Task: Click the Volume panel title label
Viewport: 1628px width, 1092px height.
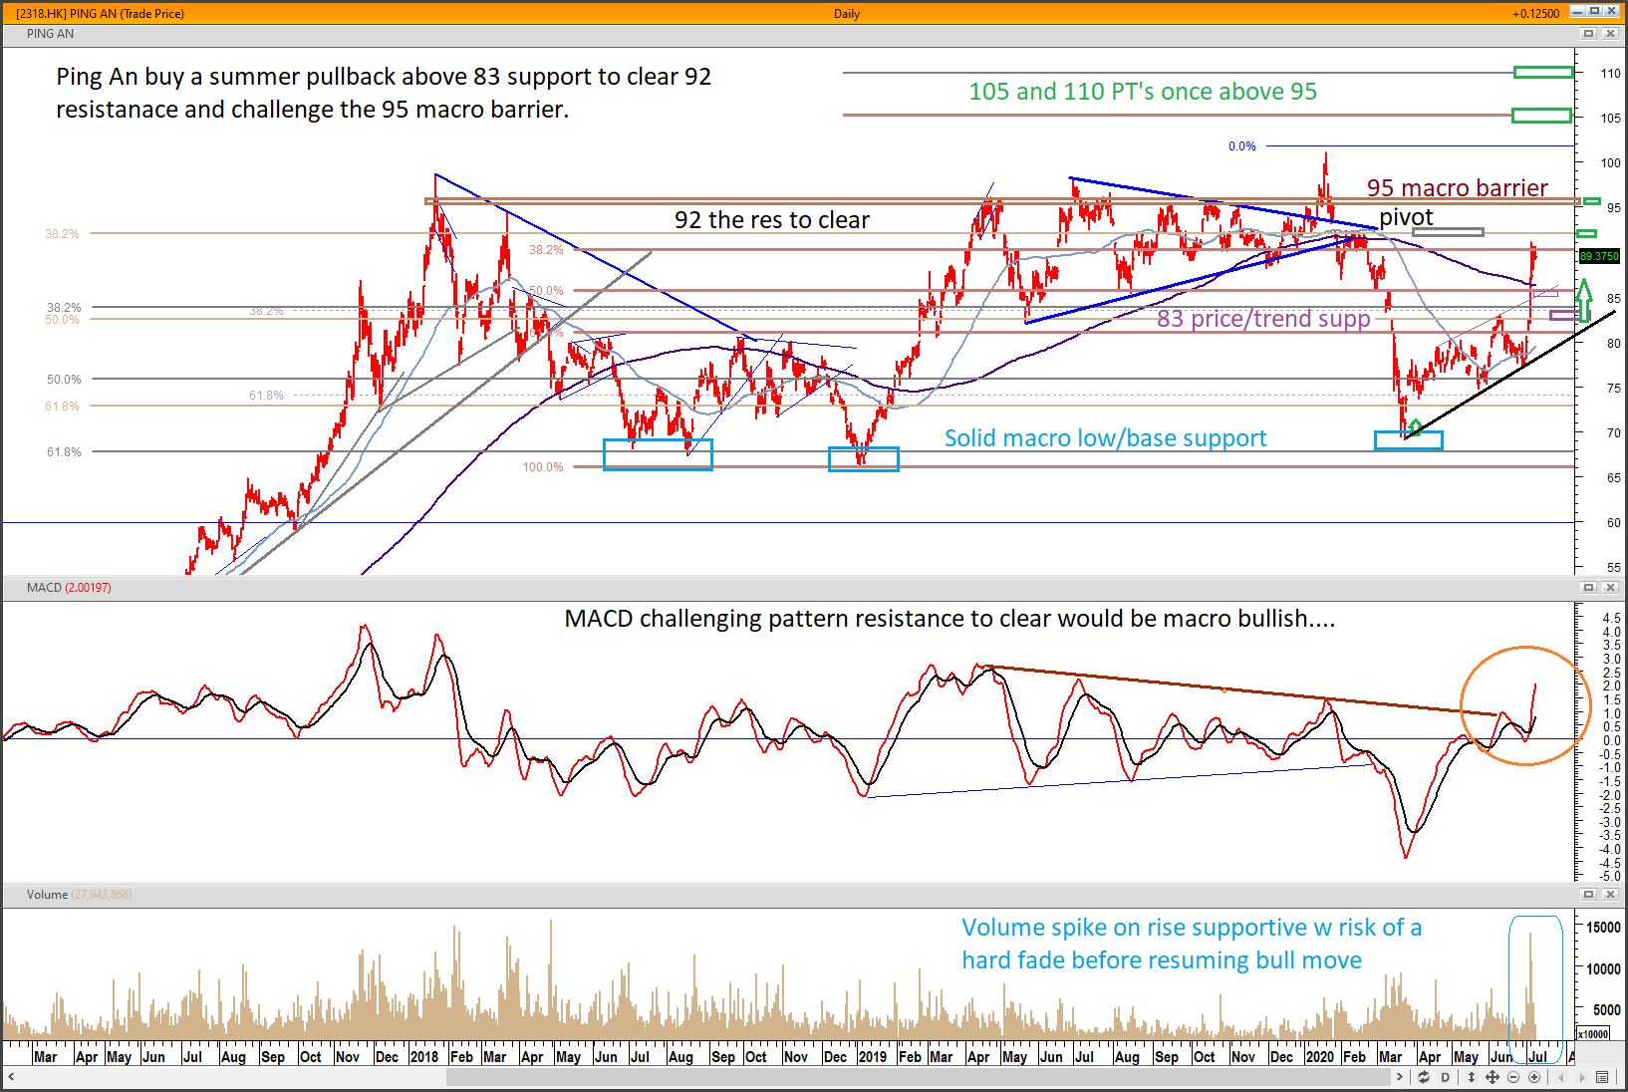Action: pyautogui.click(x=47, y=895)
